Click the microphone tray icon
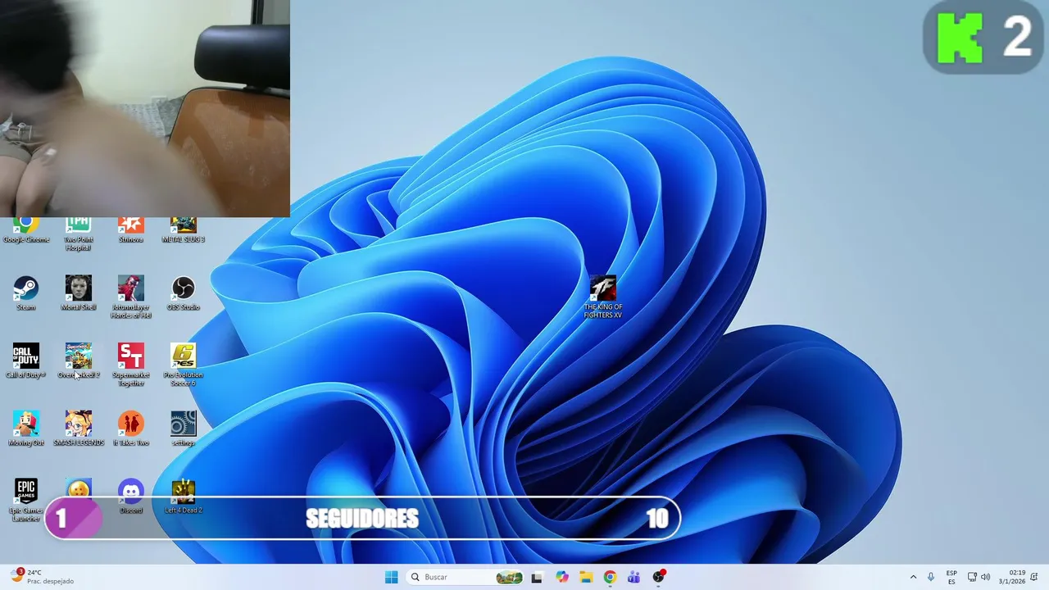 931,577
